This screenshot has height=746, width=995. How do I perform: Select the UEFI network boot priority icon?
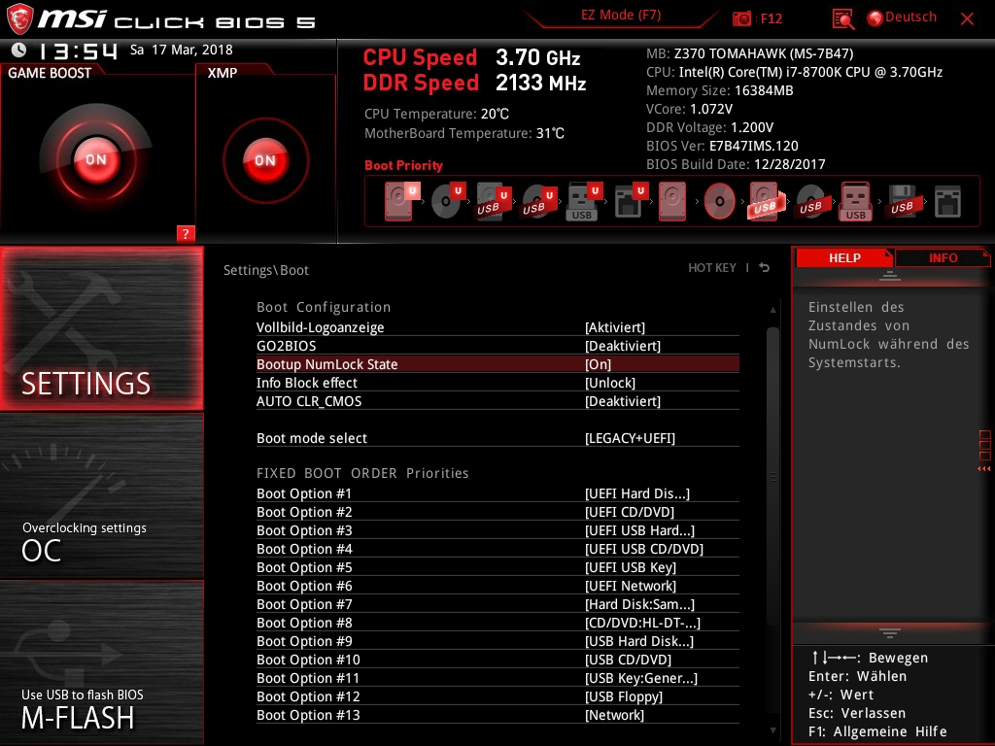(x=630, y=202)
